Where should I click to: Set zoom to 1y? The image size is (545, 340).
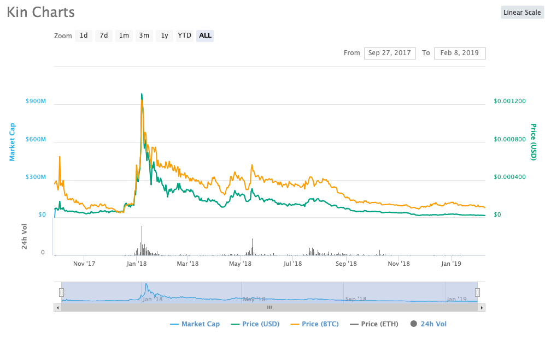pyautogui.click(x=165, y=35)
